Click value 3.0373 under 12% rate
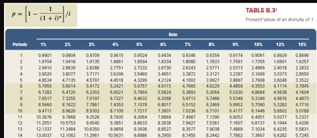The width and height of the screenshot is (317, 138). (x=280, y=73)
